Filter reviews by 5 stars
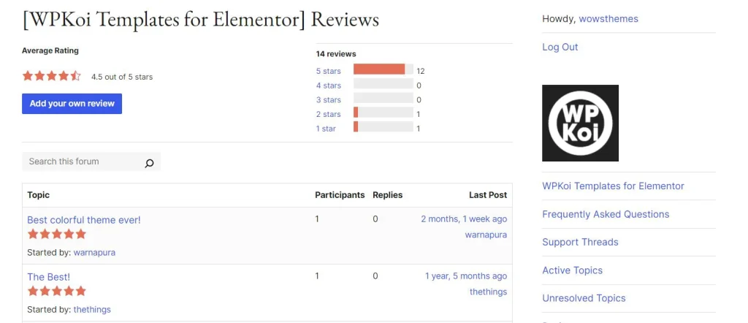This screenshot has height=323, width=748. point(328,71)
